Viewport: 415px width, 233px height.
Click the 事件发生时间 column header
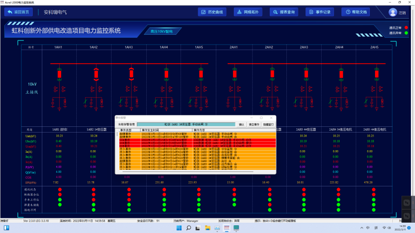166,130
